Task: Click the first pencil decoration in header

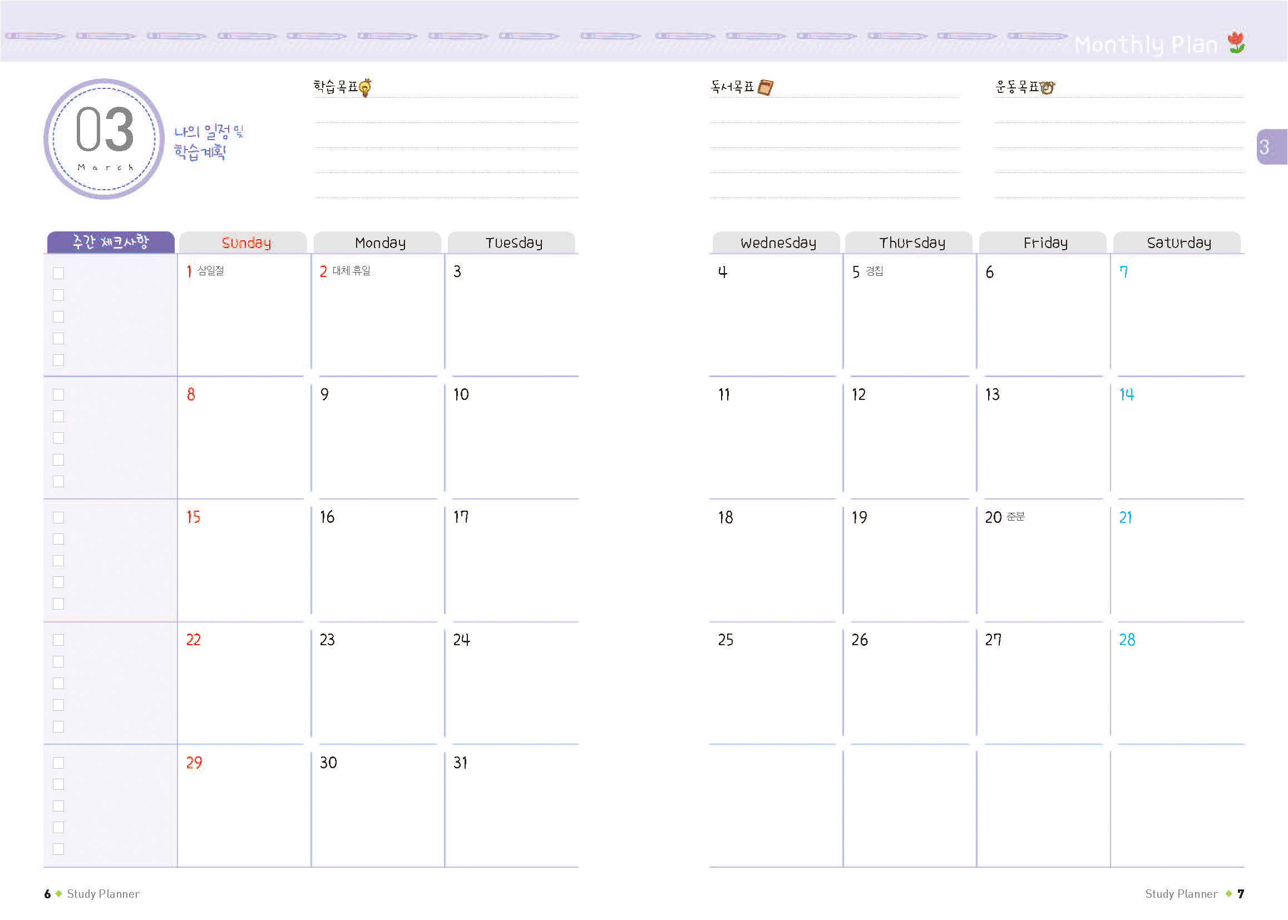Action: 34,36
